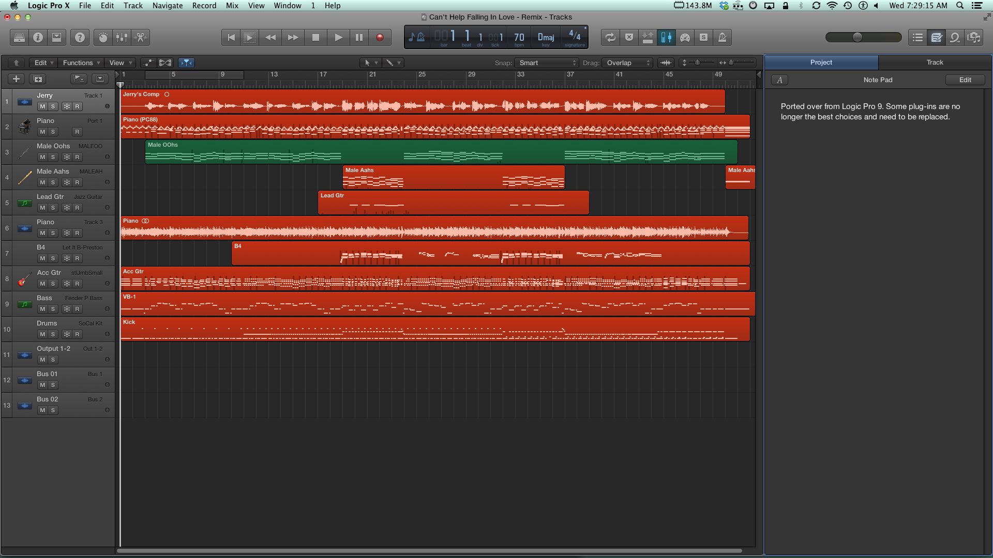Open the left-click Pointer tool menu

tap(371, 63)
